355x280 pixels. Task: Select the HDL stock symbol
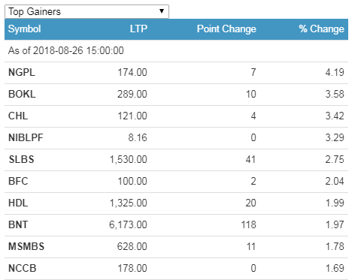18,203
